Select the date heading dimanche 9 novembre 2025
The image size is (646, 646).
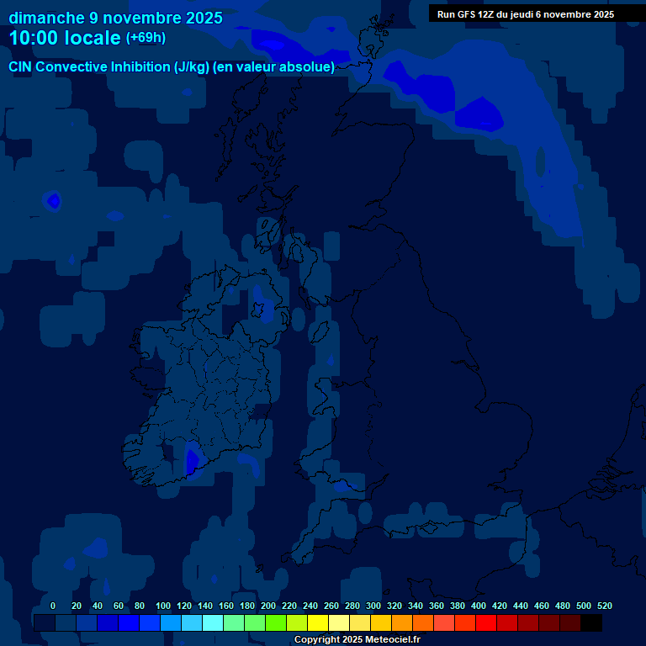pos(115,18)
